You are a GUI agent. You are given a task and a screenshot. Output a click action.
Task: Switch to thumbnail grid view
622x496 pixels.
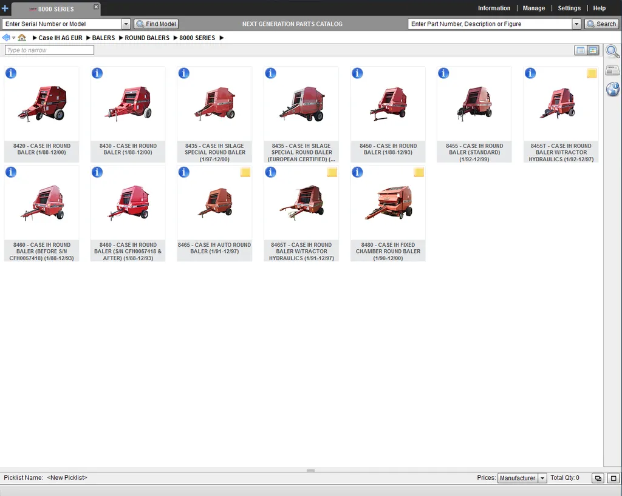[593, 50]
